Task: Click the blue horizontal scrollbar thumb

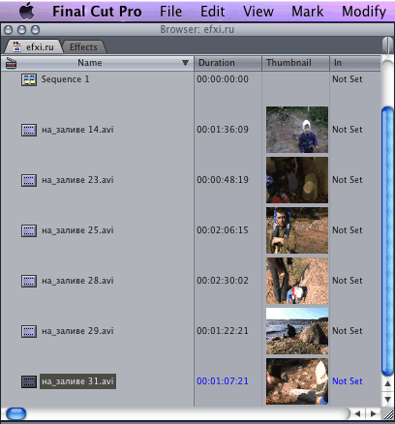Action: [16, 413]
